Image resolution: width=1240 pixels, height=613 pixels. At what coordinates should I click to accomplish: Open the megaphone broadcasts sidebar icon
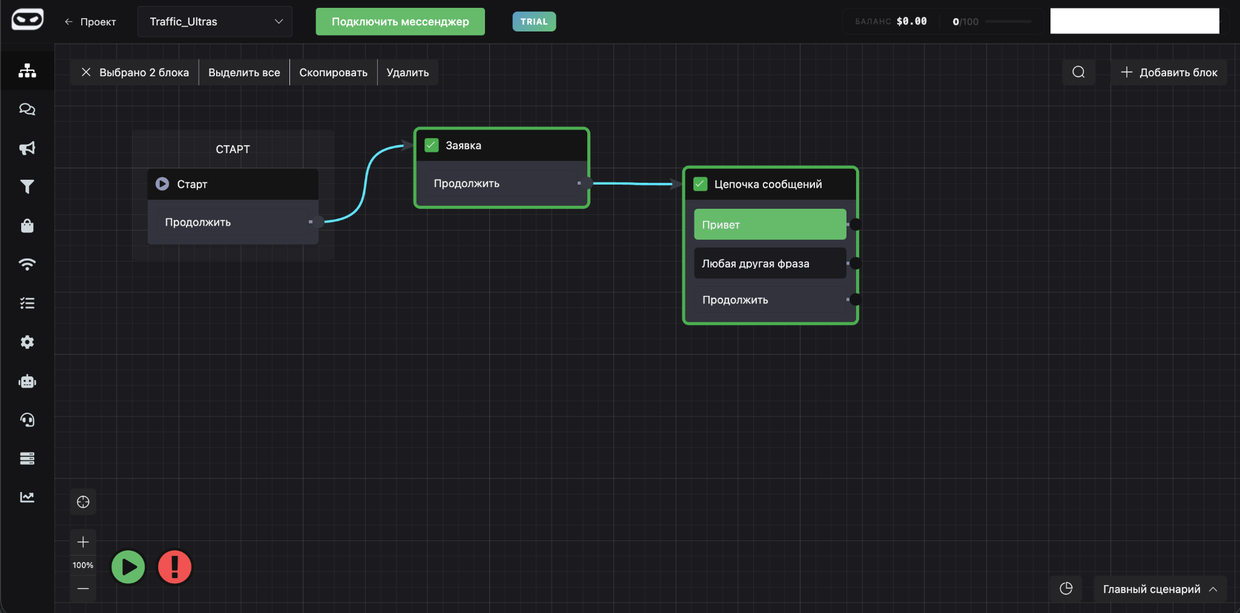[x=27, y=148]
